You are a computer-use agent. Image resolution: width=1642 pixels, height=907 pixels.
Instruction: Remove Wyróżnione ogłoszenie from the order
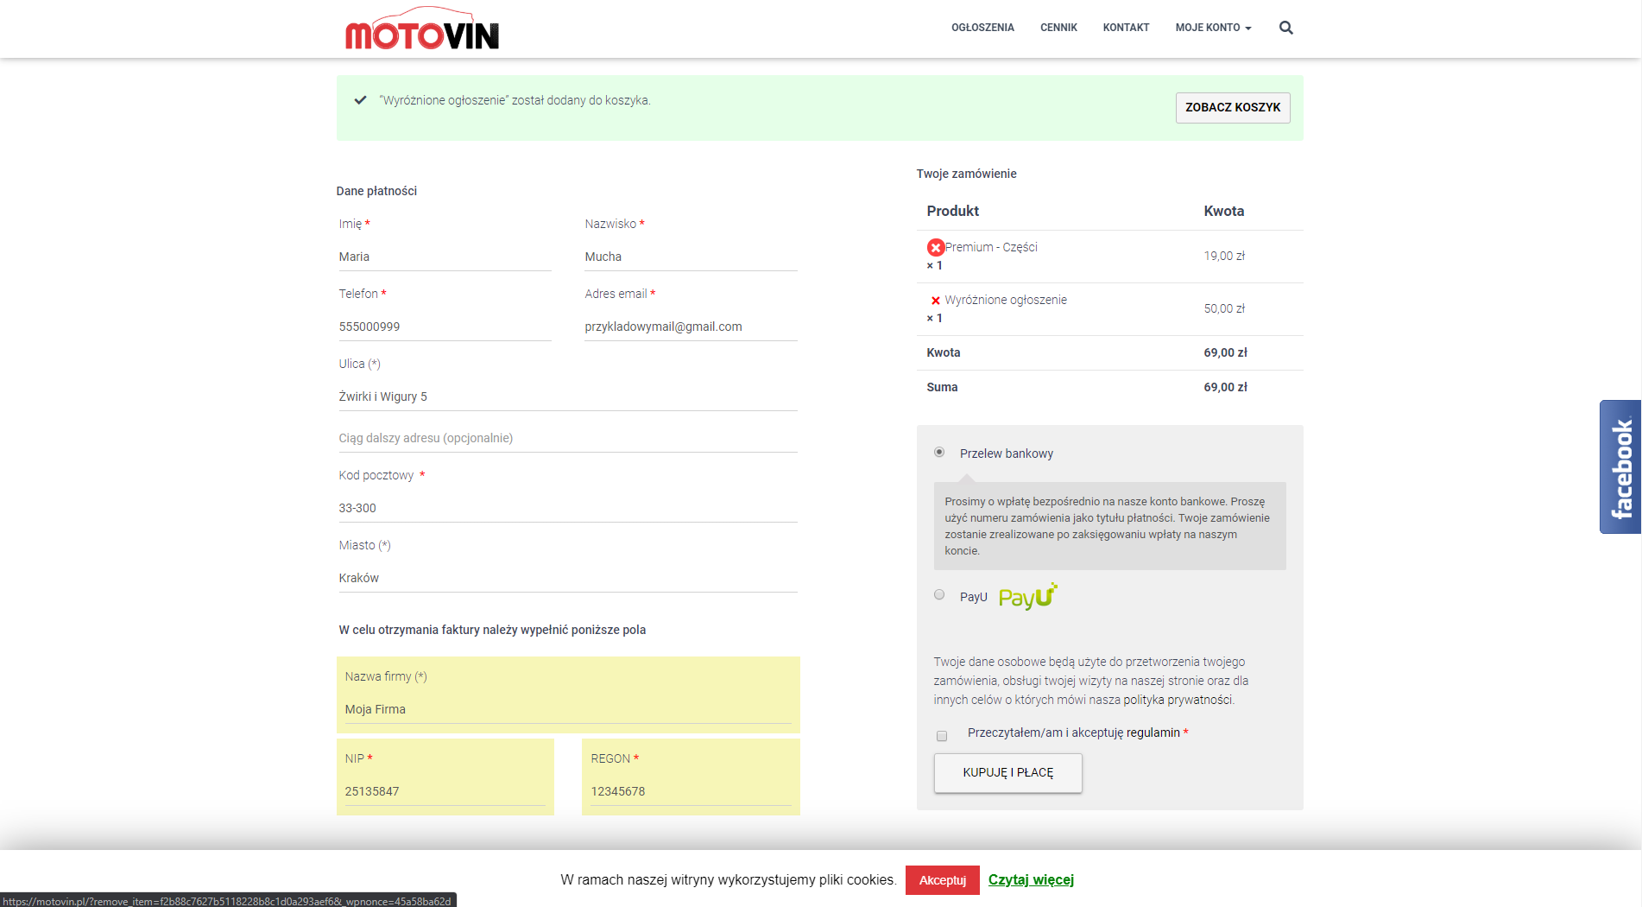(936, 301)
